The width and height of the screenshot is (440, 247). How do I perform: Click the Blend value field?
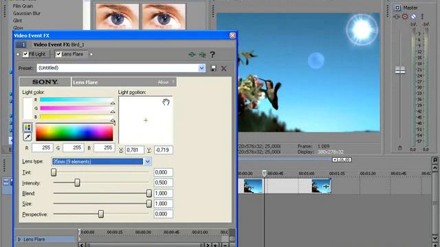click(x=164, y=193)
